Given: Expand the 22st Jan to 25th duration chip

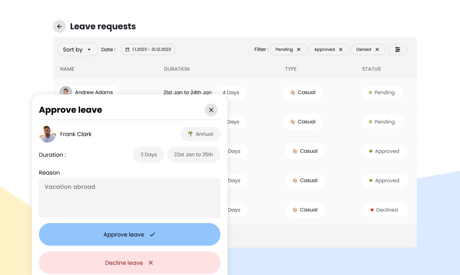Looking at the screenshot, I should click(194, 155).
